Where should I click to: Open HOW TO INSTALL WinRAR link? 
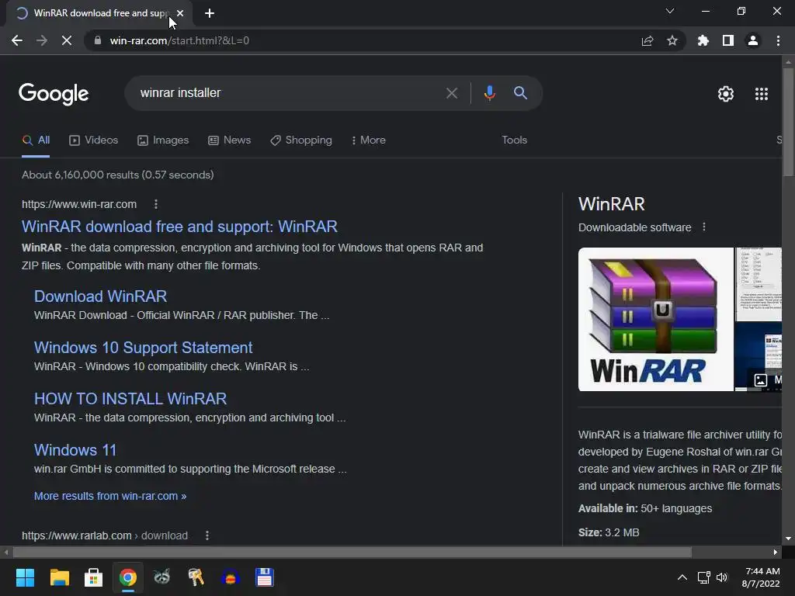(x=130, y=399)
